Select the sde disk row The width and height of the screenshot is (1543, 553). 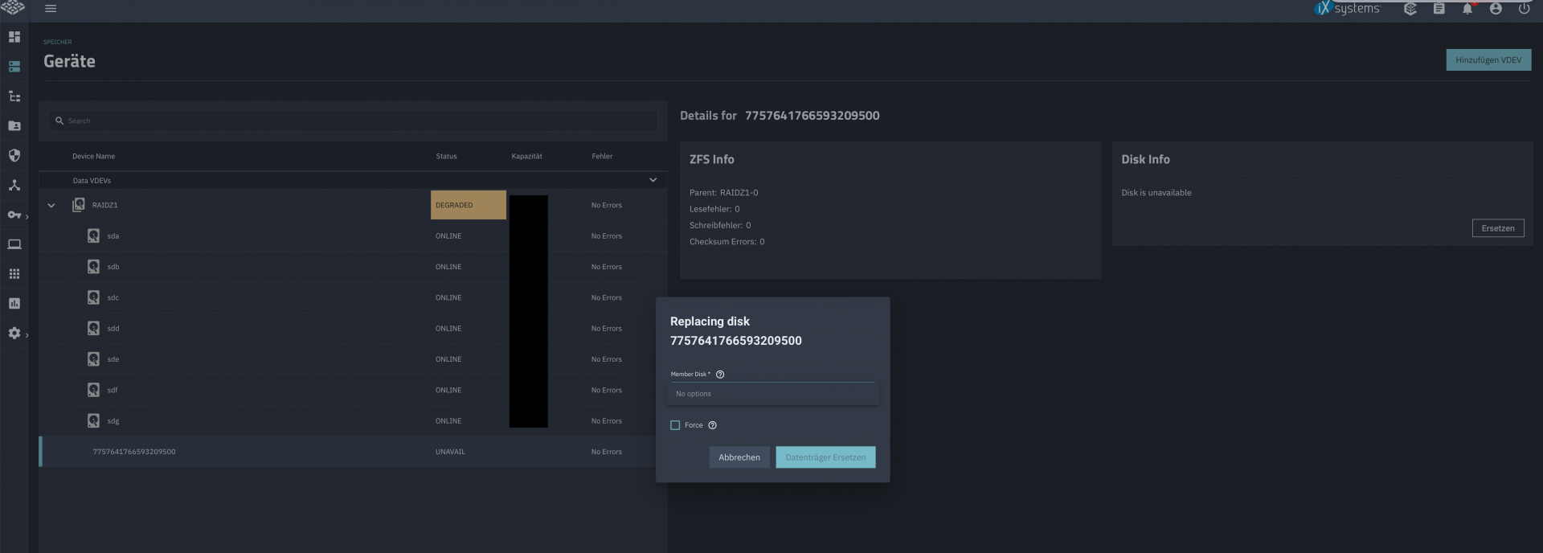353,359
